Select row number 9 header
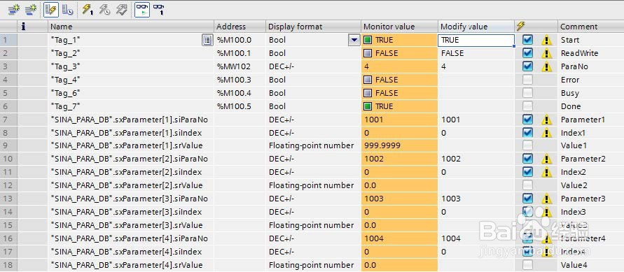The height and width of the screenshot is (272, 624). [x=9, y=145]
